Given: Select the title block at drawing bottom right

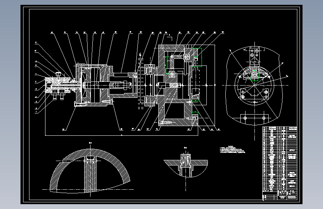Looking at the screenshot, I should coord(280,195).
